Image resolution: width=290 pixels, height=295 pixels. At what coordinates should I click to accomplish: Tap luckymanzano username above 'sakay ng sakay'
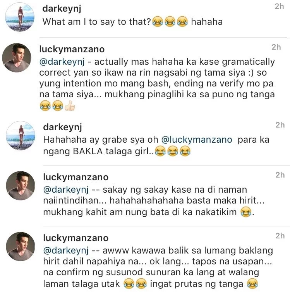point(76,177)
